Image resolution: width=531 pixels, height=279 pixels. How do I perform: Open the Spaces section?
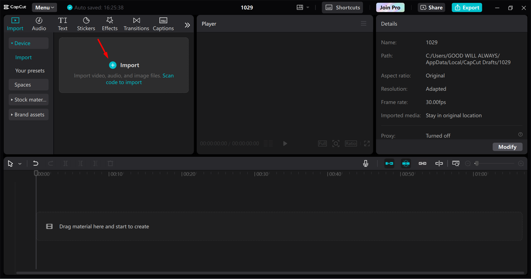coord(29,85)
